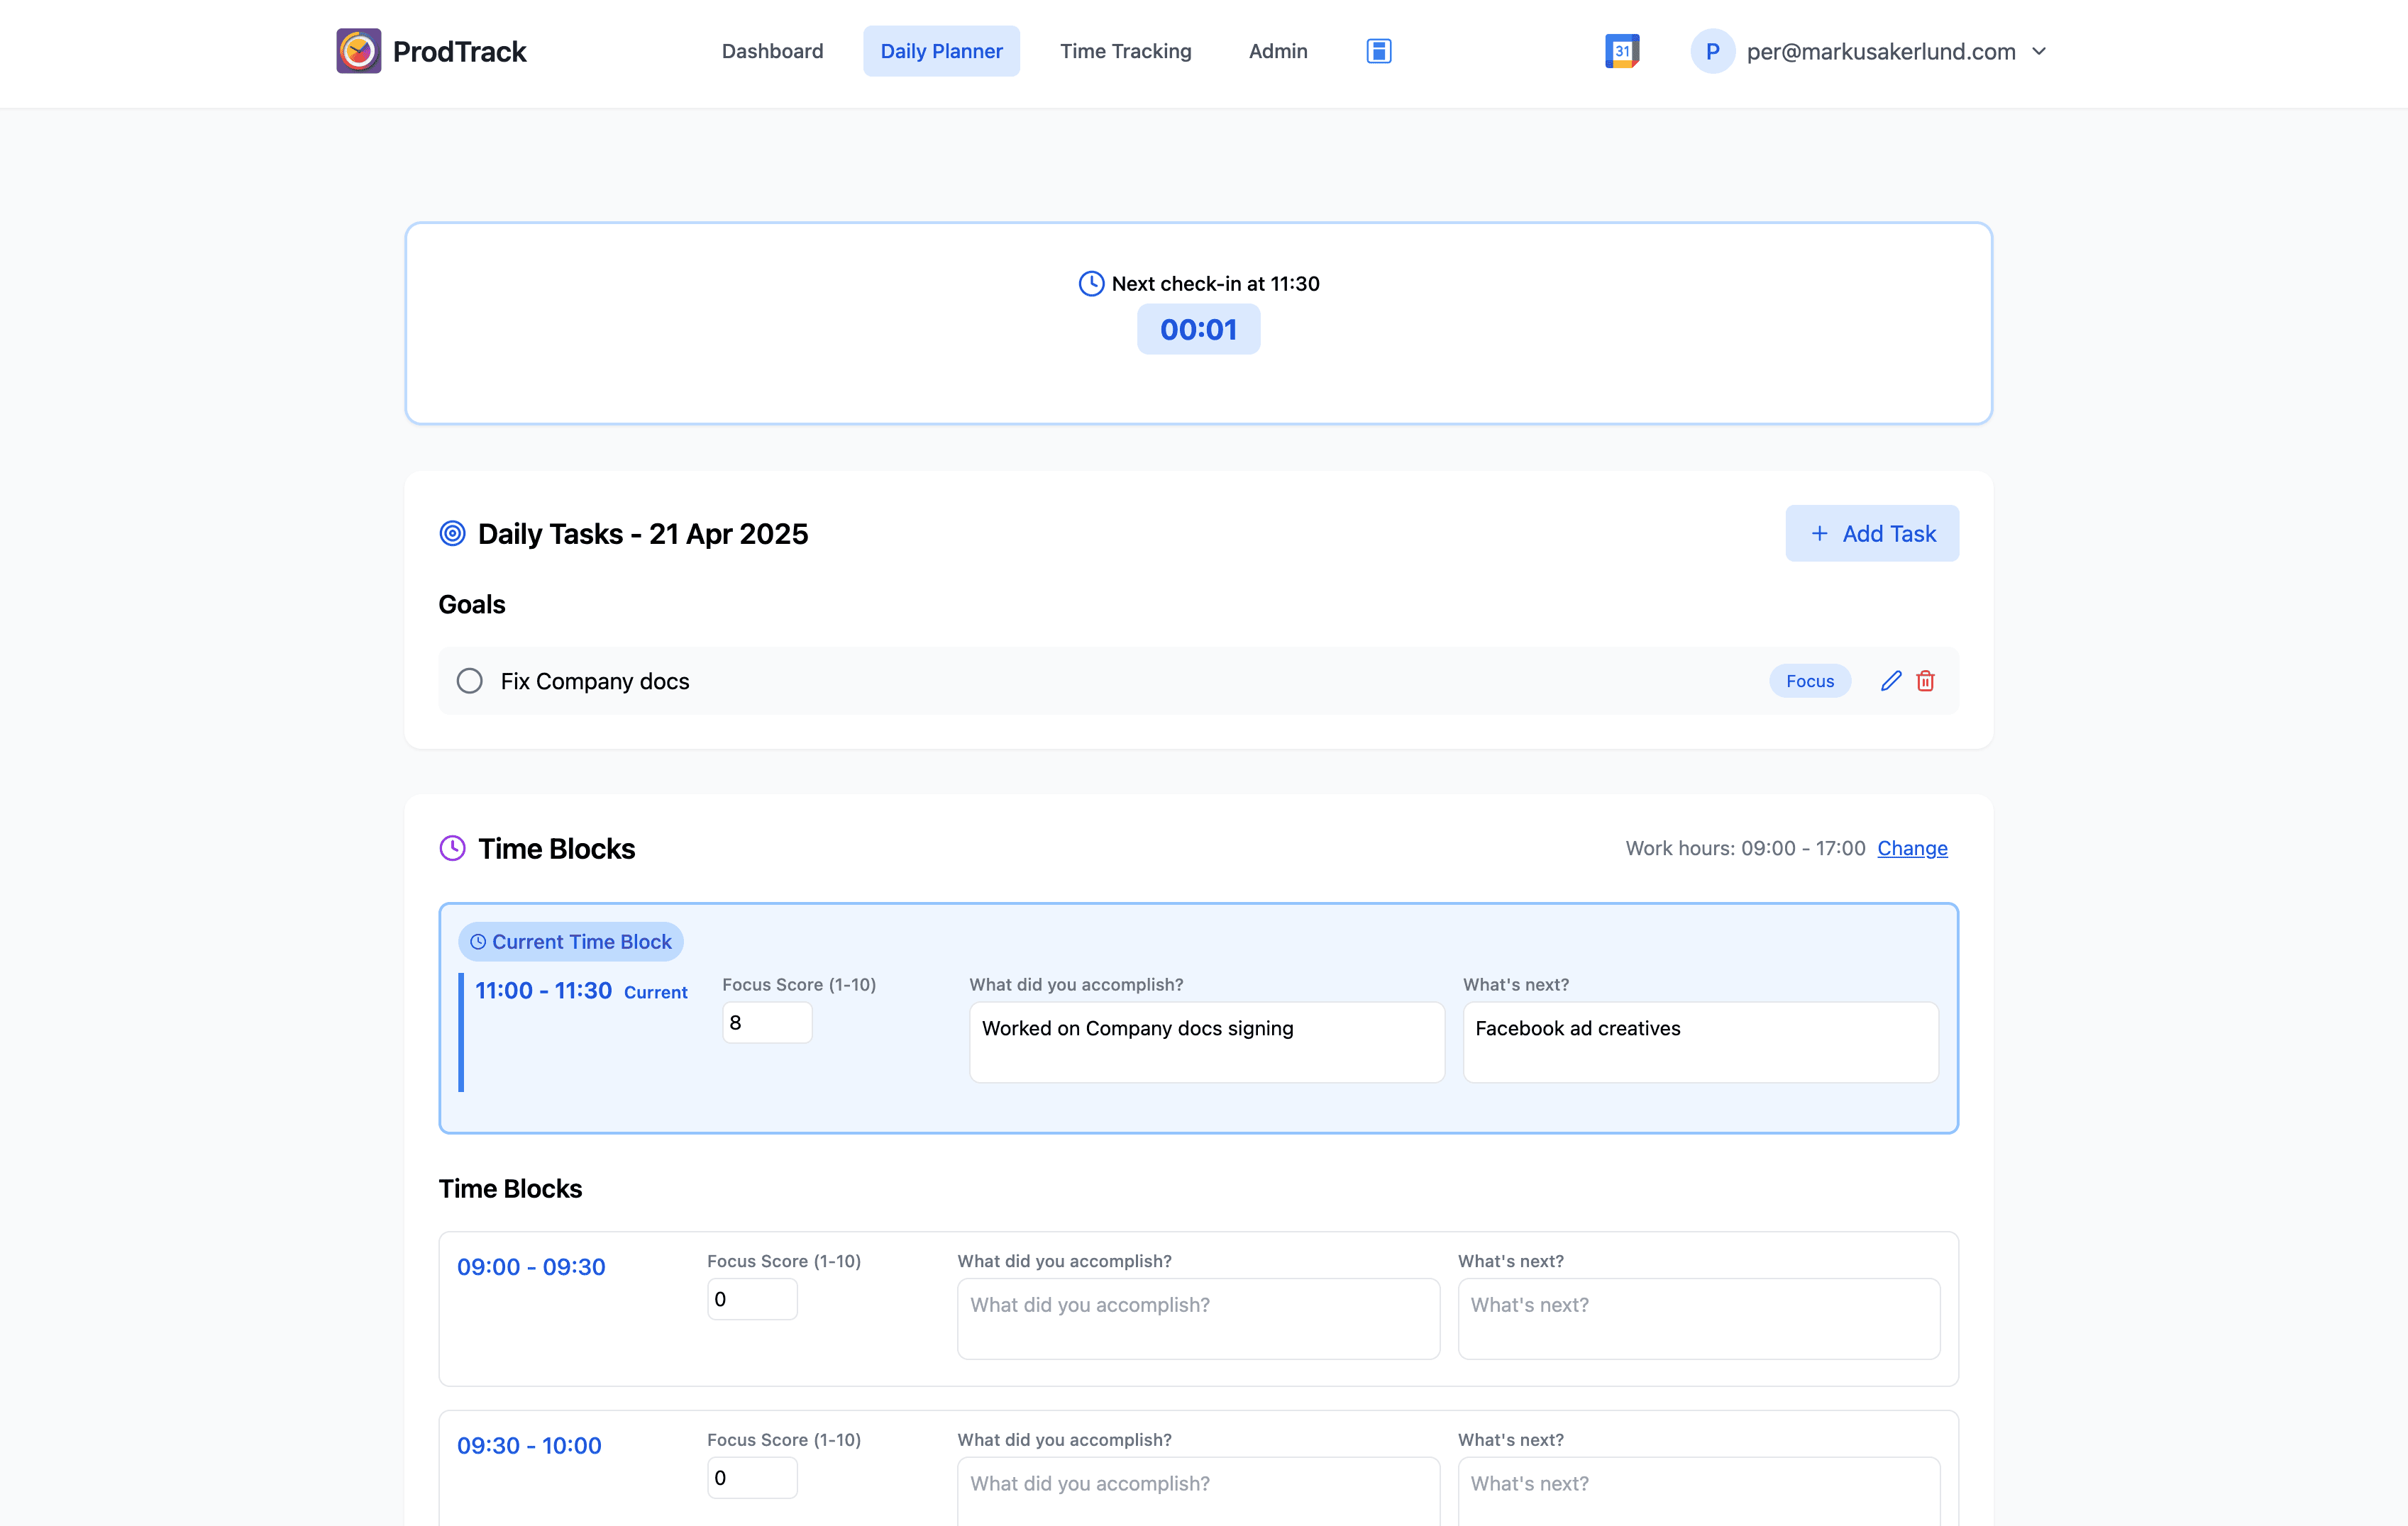Viewport: 2408px width, 1526px height.
Task: Click the purple clock beside Time Blocks
Action: [452, 848]
